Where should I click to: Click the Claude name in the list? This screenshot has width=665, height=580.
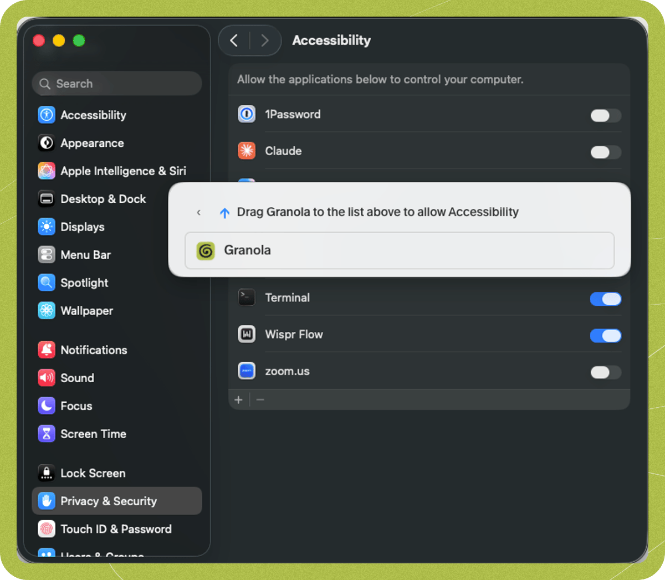pyautogui.click(x=283, y=151)
